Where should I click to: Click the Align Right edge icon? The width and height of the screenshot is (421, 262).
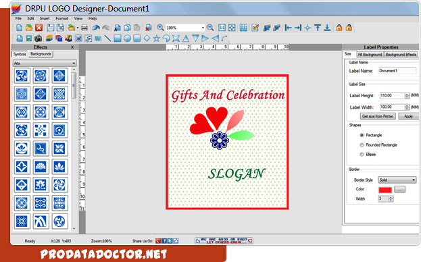[x=298, y=28]
